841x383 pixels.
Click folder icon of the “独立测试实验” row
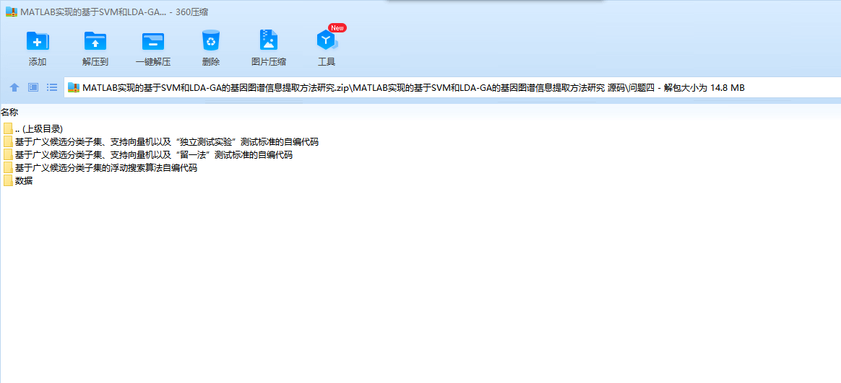click(x=8, y=142)
